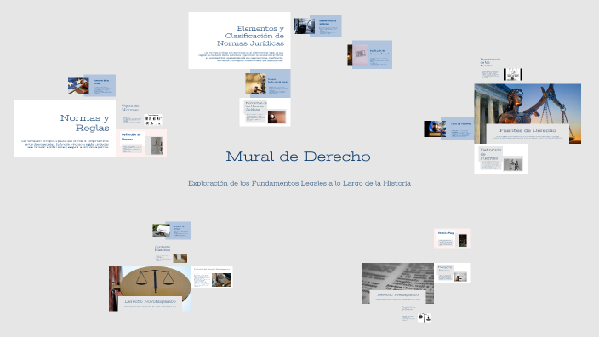Open the 'Definición de Normas' subtopic
This screenshot has height=337, width=599.
pos(141,143)
